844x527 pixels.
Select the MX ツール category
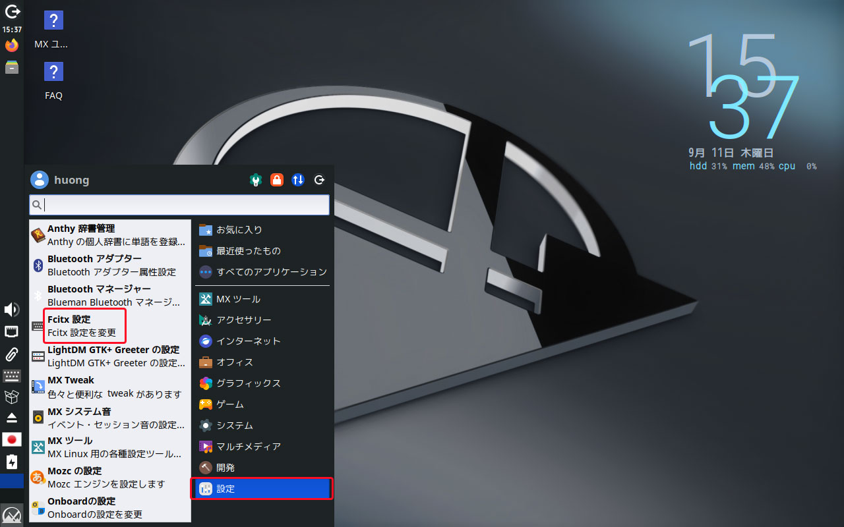coord(262,299)
